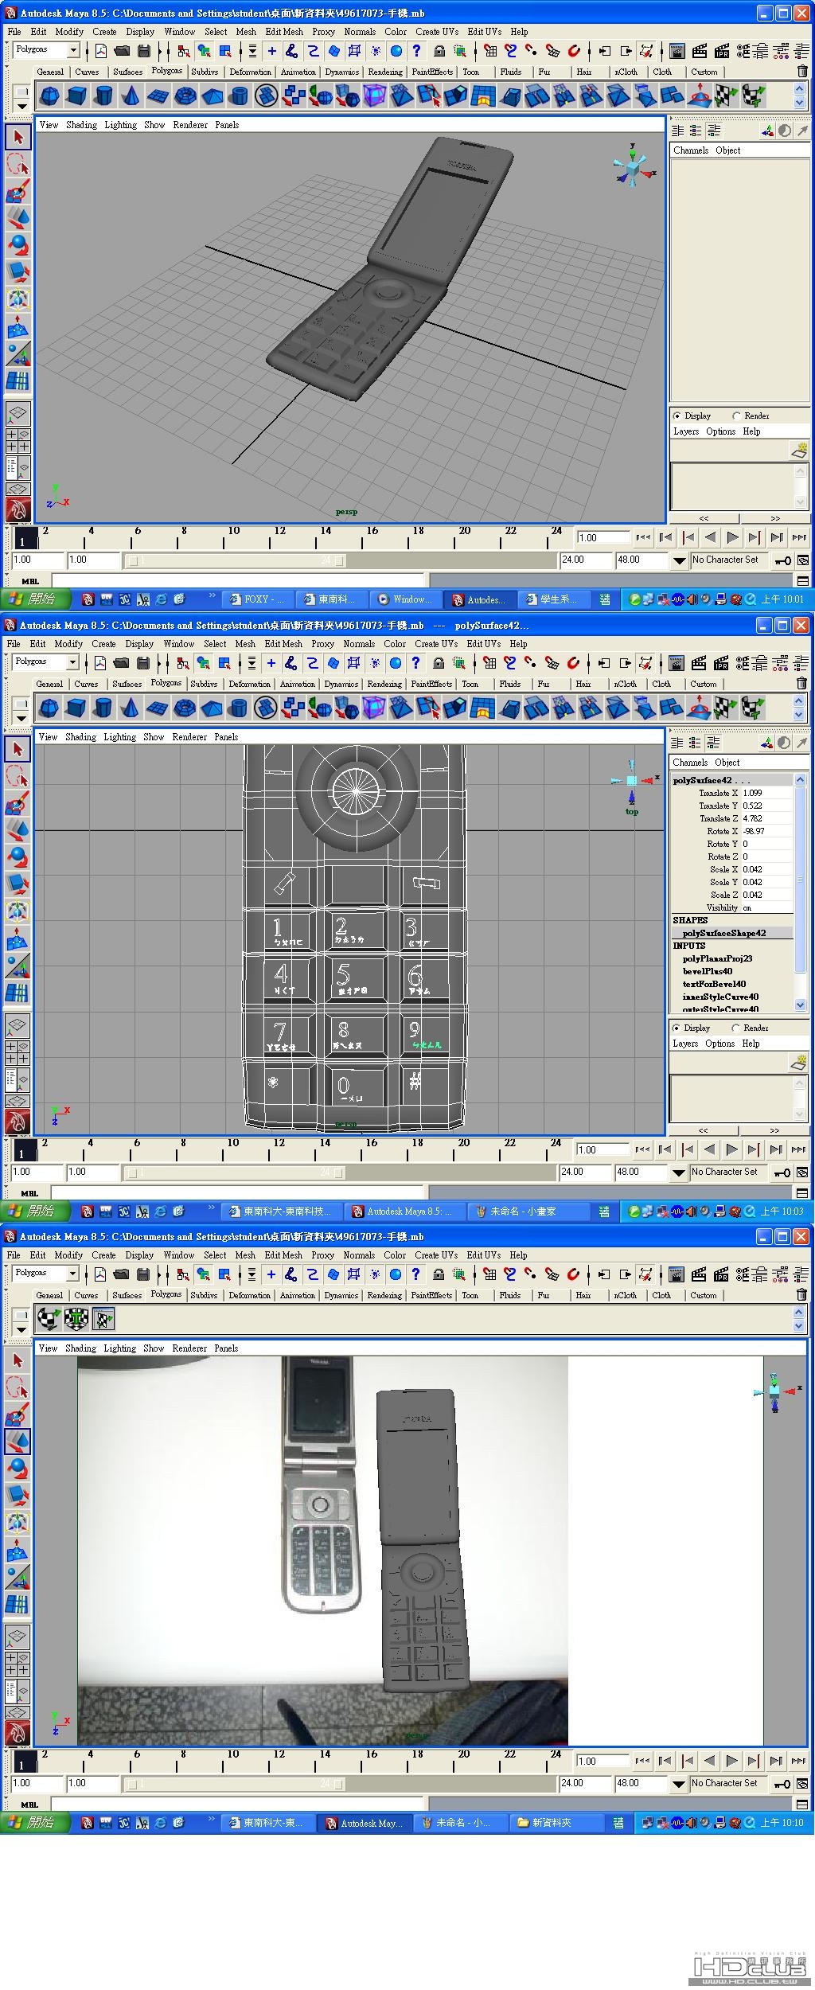Open the Edit Mesh menu in the flip-phone perspective window
The image size is (815, 1990).
click(x=284, y=32)
